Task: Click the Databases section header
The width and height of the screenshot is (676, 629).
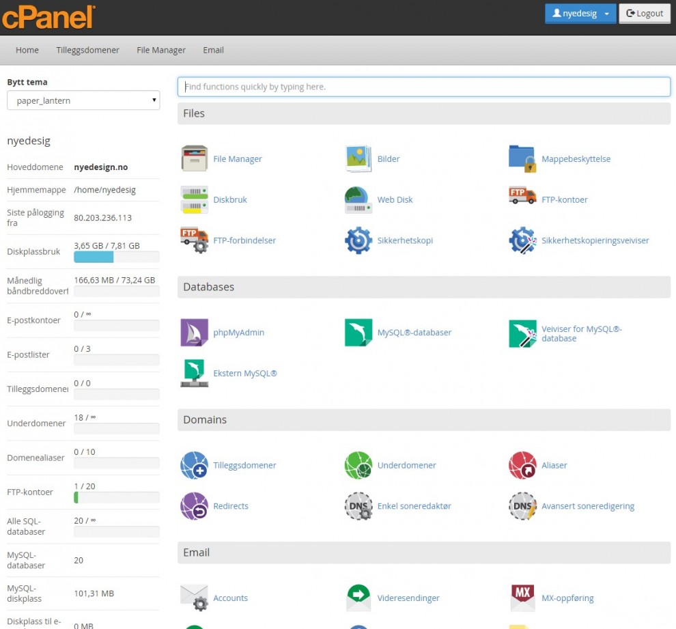Action: coord(424,287)
